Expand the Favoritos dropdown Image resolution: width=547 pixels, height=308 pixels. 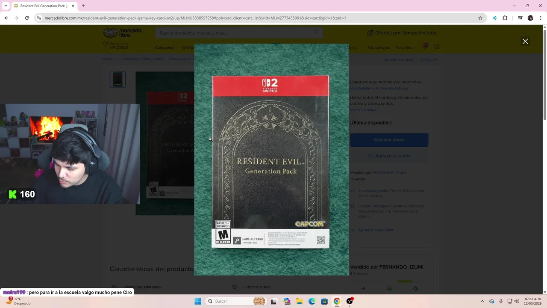coord(406,47)
